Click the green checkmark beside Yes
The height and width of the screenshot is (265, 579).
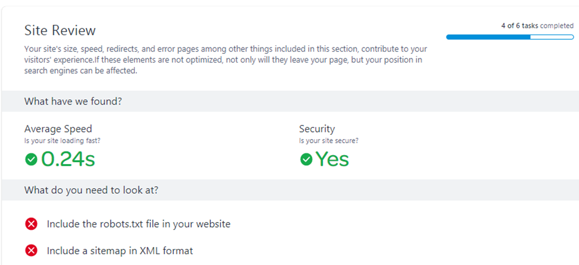[x=306, y=159]
